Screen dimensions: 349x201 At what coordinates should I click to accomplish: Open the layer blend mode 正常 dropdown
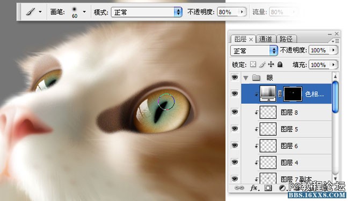click(254, 51)
